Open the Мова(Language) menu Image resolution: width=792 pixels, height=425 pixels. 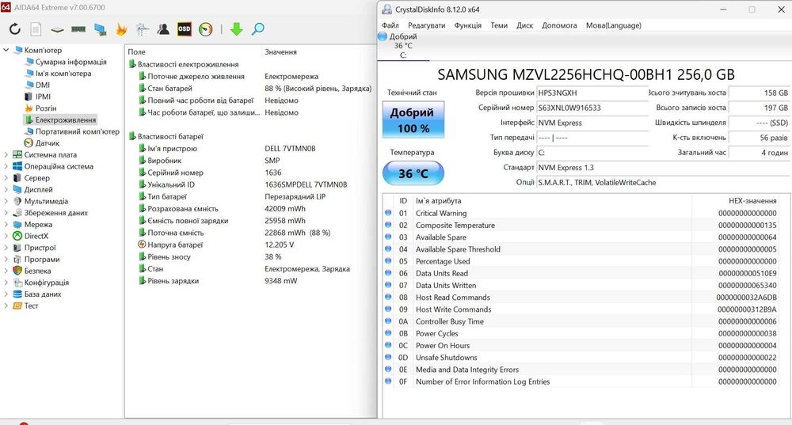pos(614,25)
